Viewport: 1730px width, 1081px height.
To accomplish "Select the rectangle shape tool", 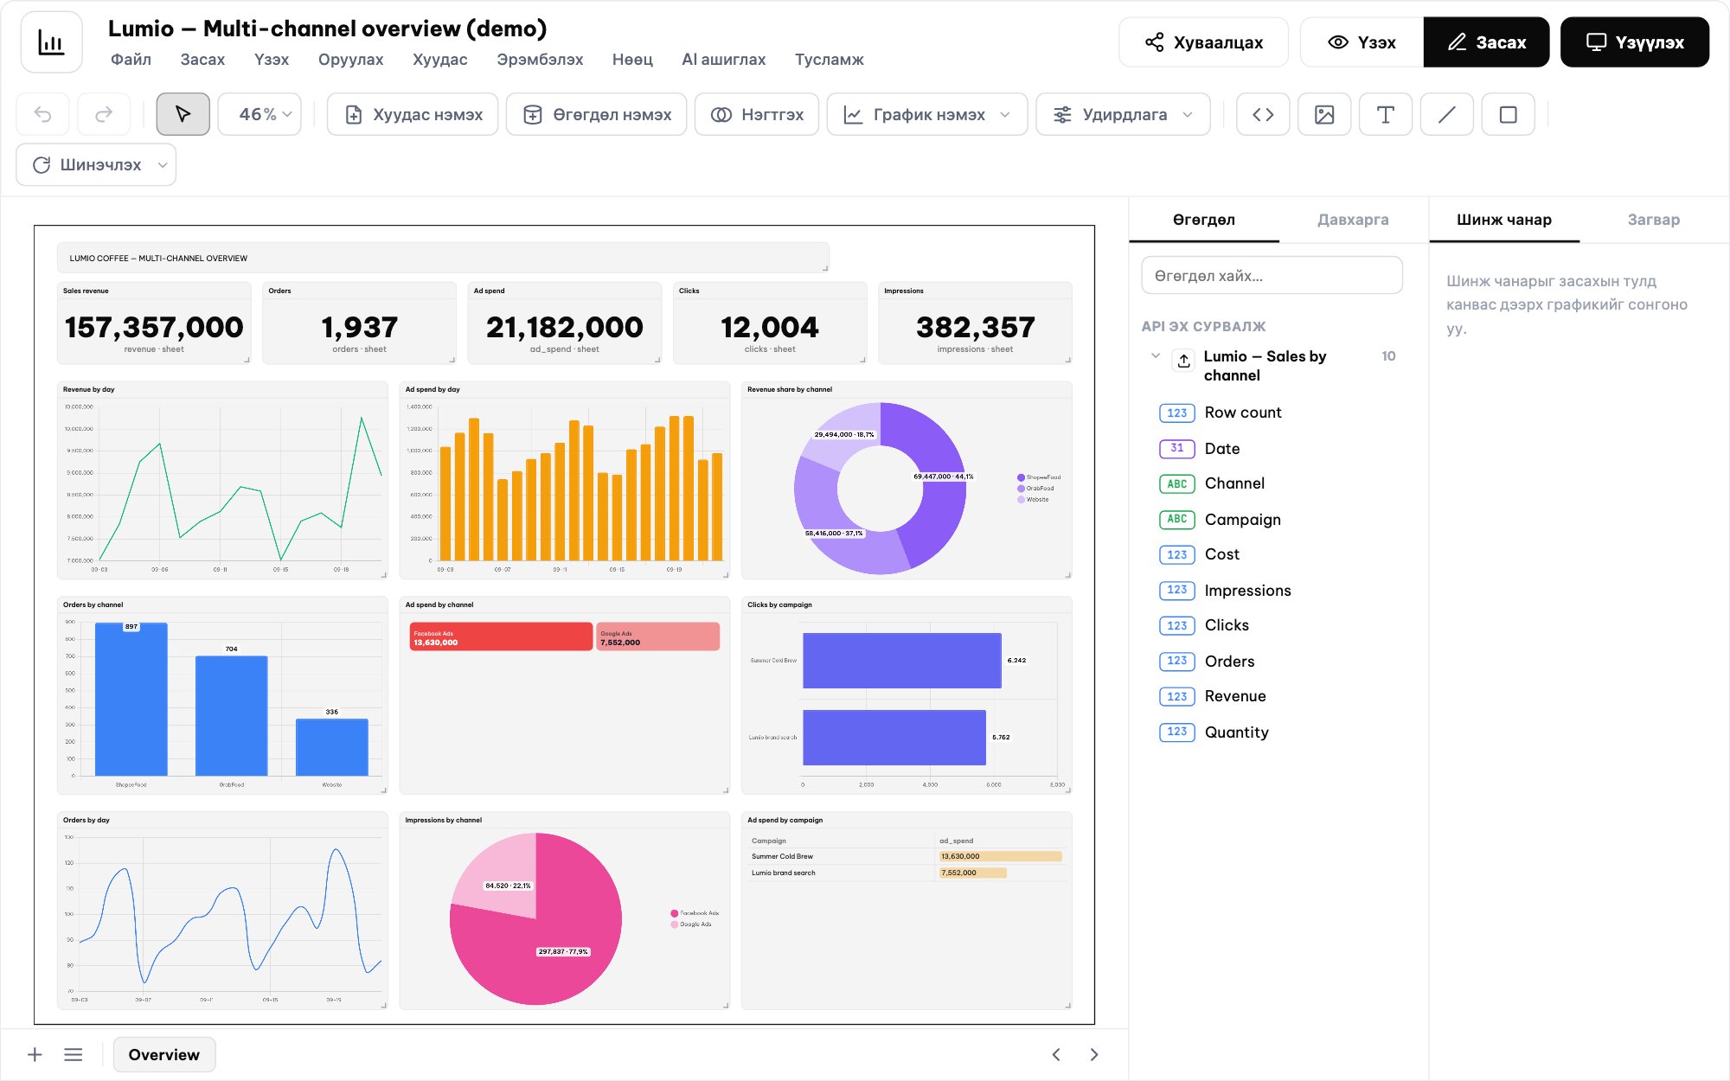I will (1509, 114).
